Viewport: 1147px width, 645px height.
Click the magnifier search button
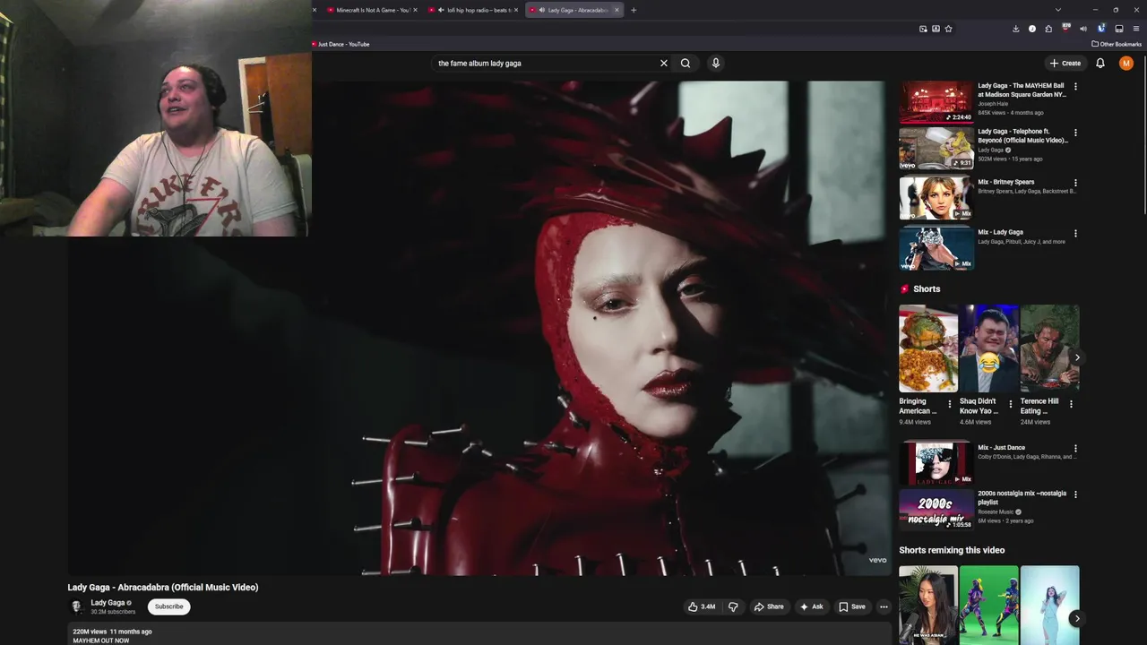coord(686,64)
